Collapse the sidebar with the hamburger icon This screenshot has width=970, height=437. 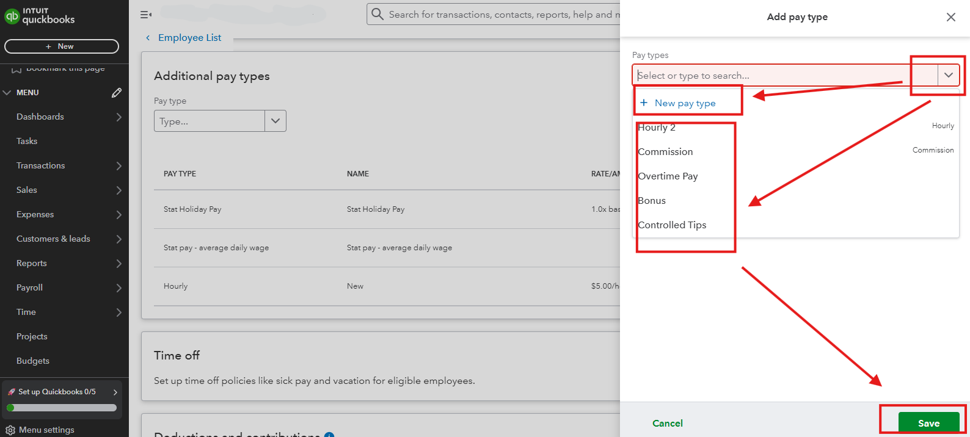point(146,14)
